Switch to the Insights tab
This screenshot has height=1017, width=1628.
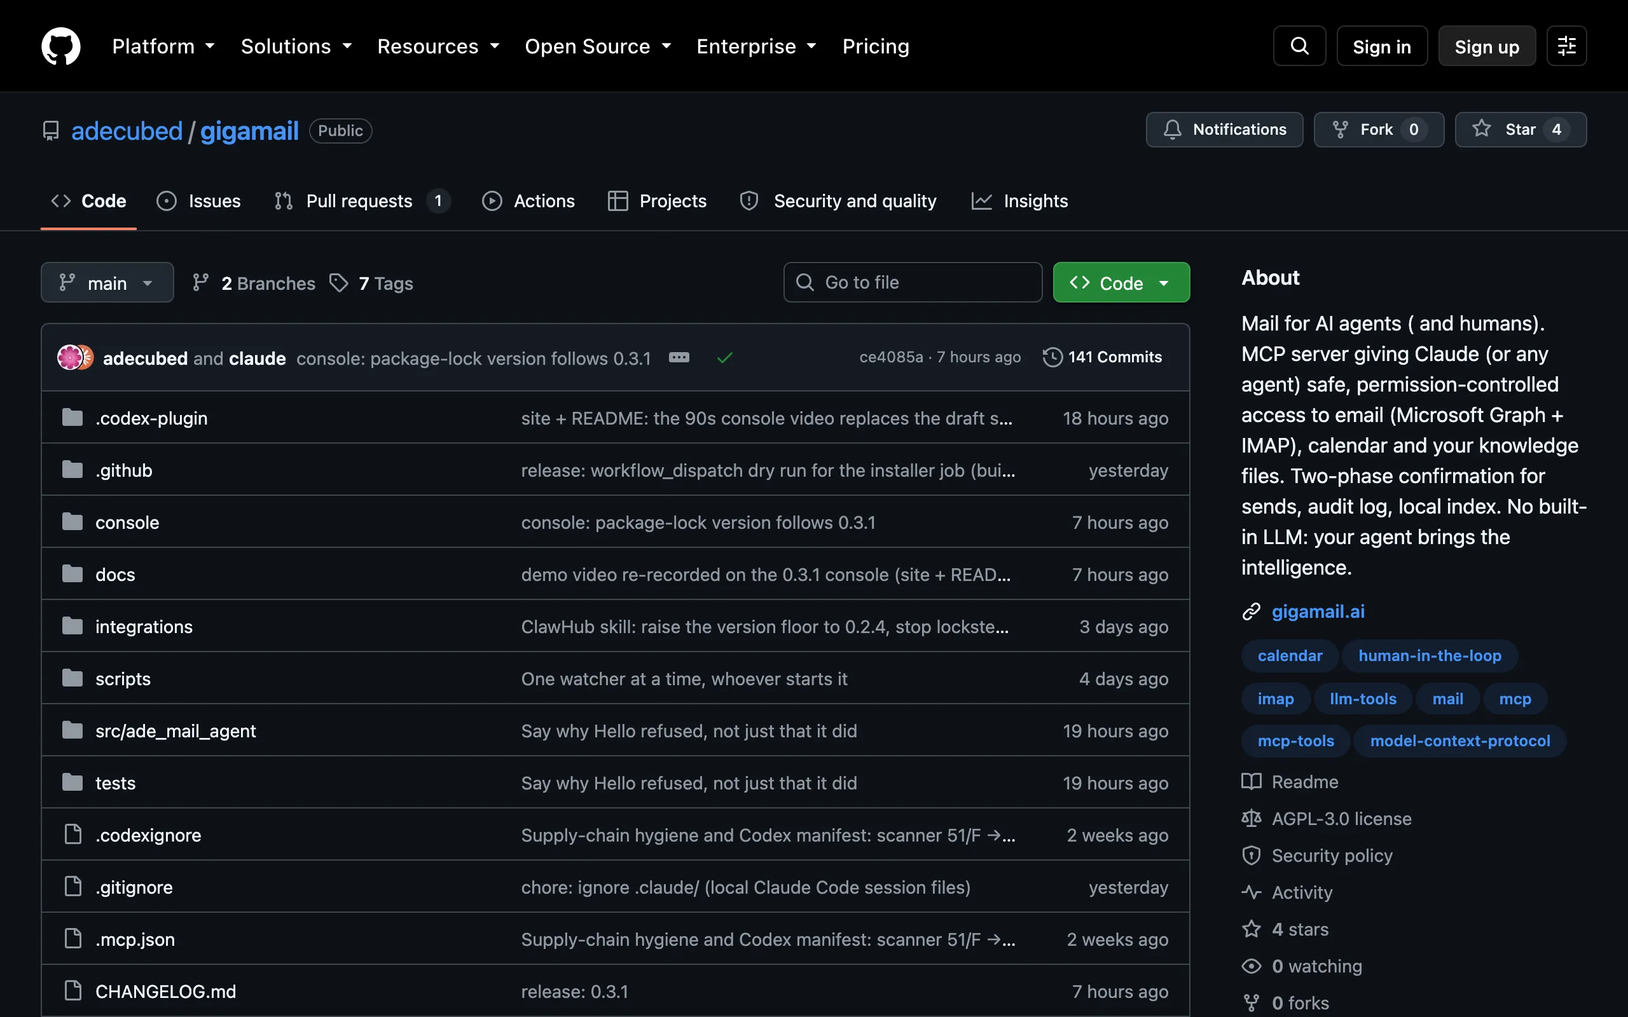pyautogui.click(x=1019, y=200)
